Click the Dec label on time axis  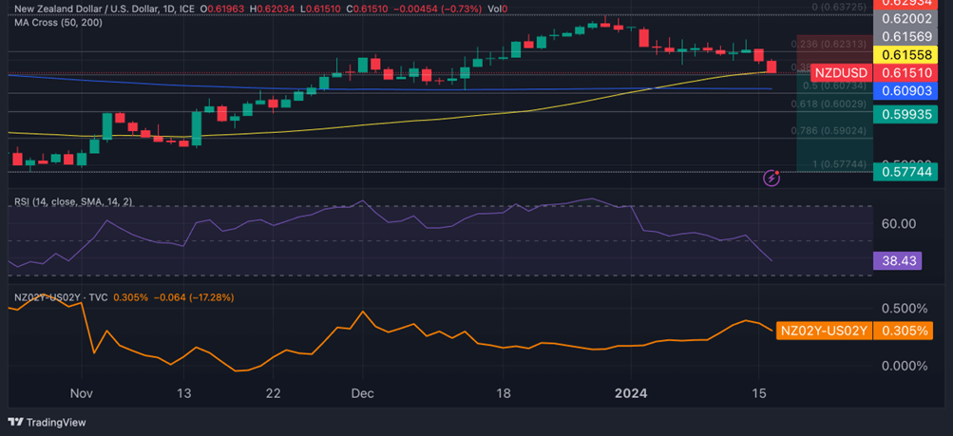[x=362, y=393]
